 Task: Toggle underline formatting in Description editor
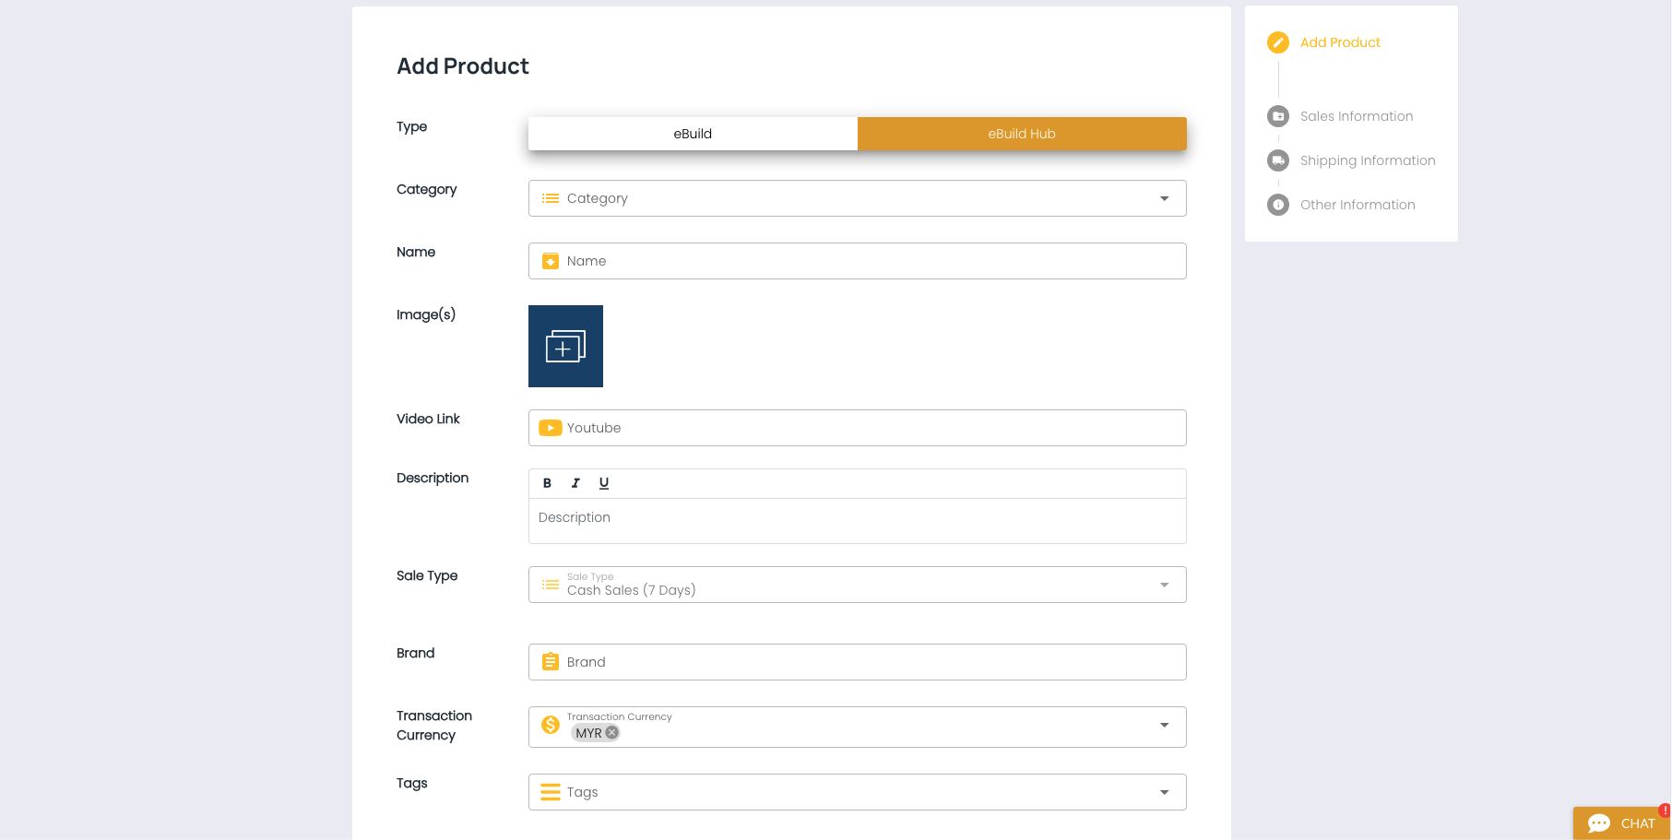604,483
